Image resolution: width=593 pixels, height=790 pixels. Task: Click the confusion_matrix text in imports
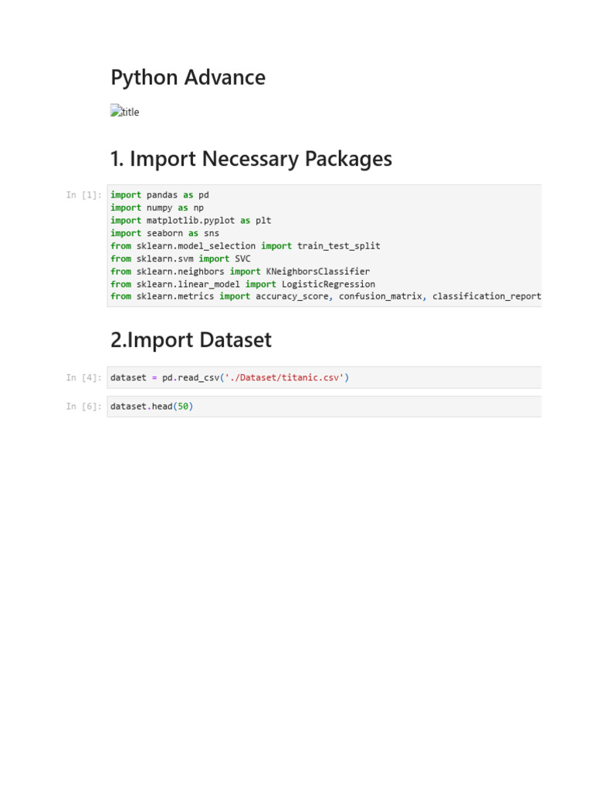click(x=380, y=296)
